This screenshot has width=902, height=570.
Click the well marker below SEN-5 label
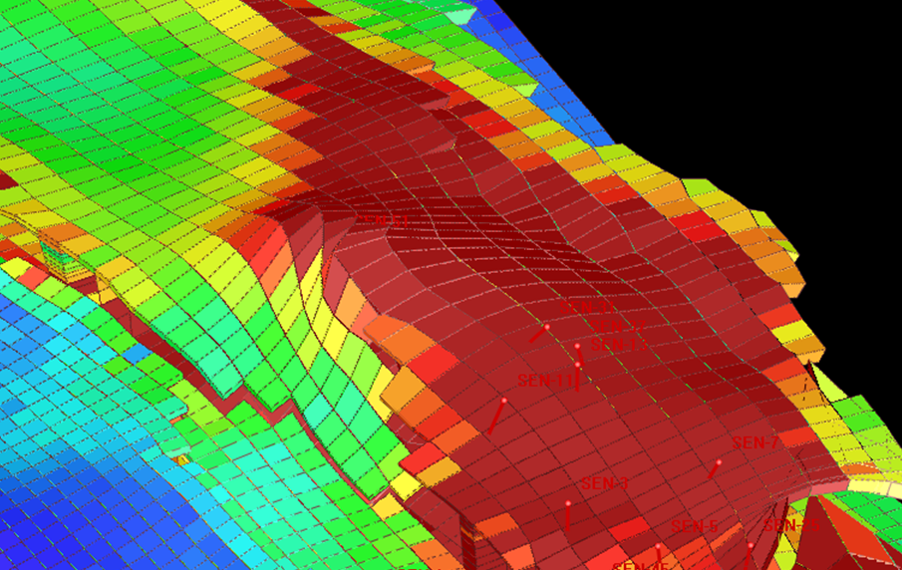pos(658,549)
